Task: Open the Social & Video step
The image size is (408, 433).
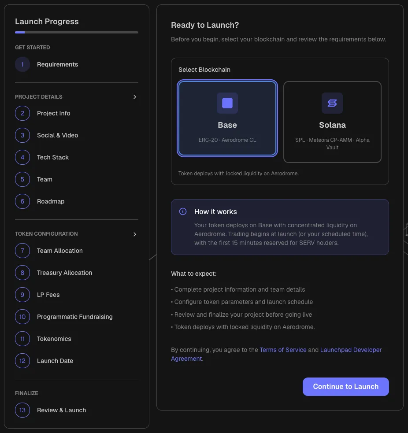Action: pyautogui.click(x=77, y=135)
